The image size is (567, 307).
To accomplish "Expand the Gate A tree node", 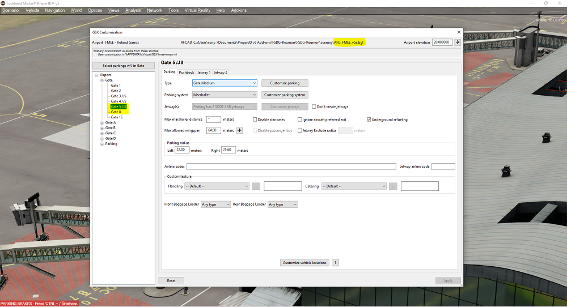I will [101, 122].
